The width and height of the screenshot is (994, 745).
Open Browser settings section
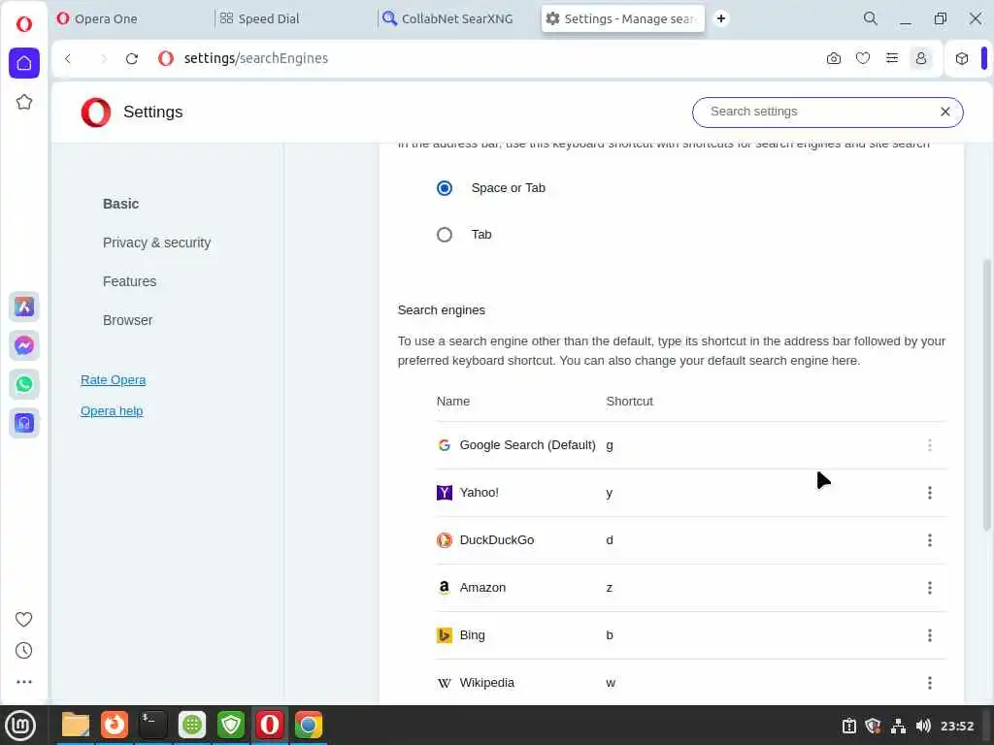coord(127,320)
